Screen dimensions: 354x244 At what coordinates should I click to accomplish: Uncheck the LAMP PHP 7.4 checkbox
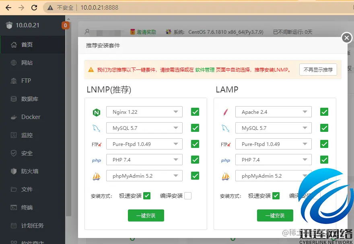point(324,160)
